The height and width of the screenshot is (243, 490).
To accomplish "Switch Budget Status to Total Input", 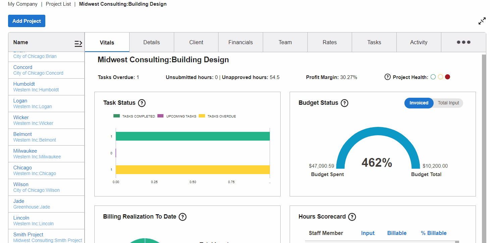I will coord(448,103).
